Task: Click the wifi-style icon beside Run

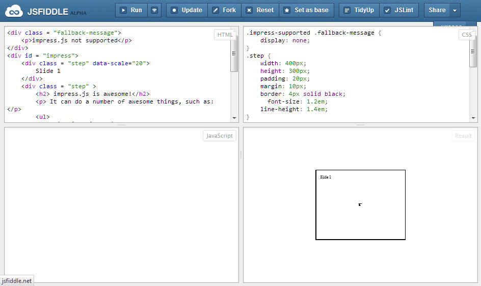Action: coord(154,10)
